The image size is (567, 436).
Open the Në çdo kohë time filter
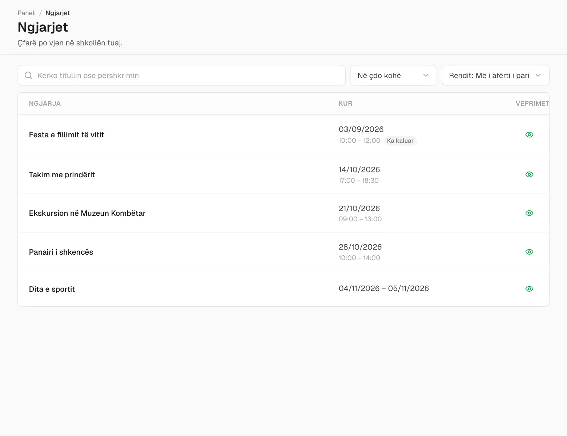(x=393, y=75)
